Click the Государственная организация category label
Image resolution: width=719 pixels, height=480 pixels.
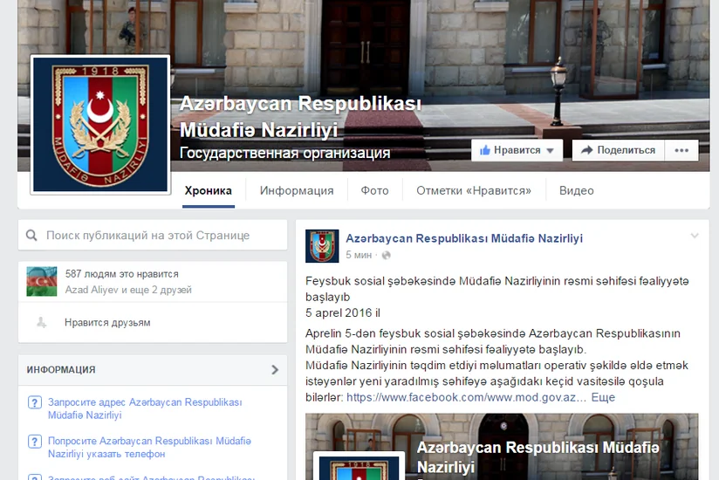(x=284, y=153)
